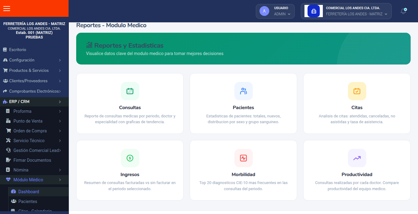
Task: Open the USUARIO ADMIN dropdown
Action: click(275, 11)
